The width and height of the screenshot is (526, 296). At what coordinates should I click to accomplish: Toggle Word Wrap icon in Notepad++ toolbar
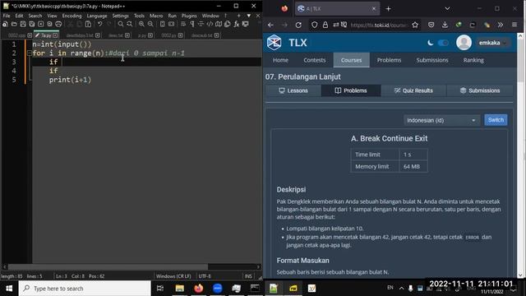(x=183, y=24)
